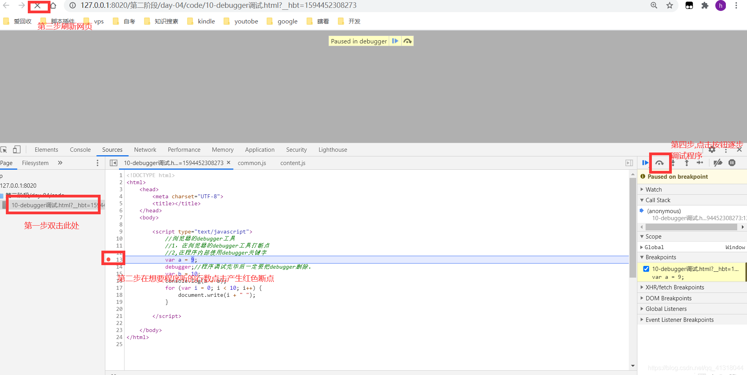Switch to the Elements tab
Image resolution: width=747 pixels, height=375 pixels.
point(46,150)
